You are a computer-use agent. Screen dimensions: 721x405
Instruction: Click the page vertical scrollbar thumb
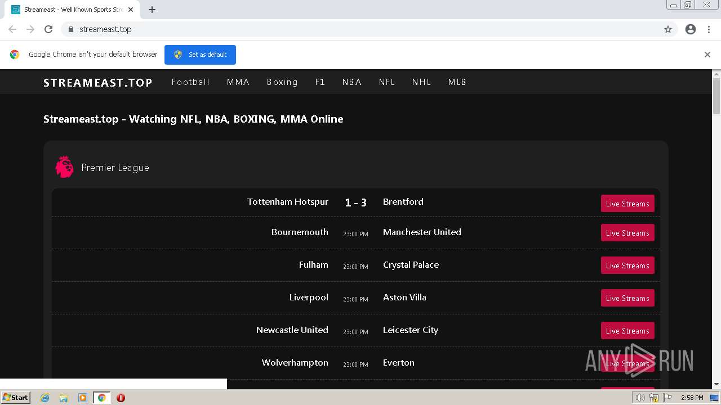pos(716,96)
